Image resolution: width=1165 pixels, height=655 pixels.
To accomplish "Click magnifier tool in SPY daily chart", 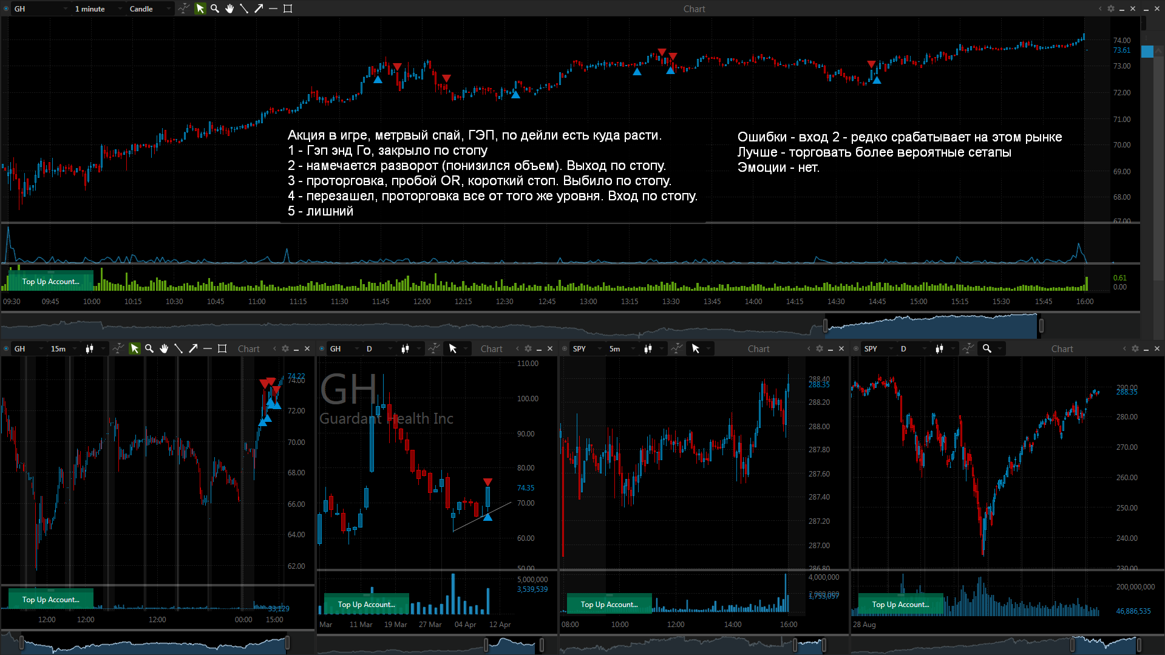I will [x=987, y=348].
